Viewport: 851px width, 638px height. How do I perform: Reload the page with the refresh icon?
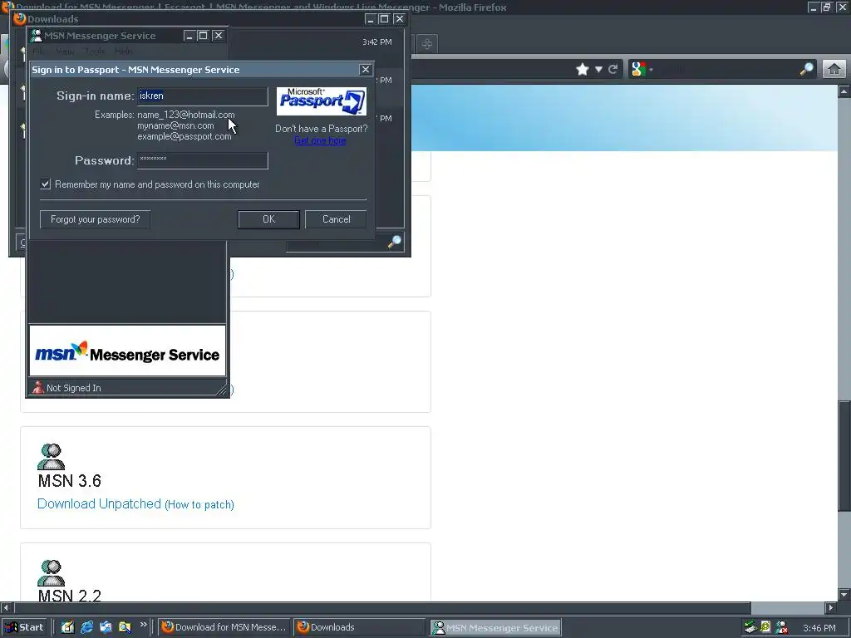point(613,69)
